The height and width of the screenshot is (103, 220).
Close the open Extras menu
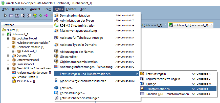59,9
